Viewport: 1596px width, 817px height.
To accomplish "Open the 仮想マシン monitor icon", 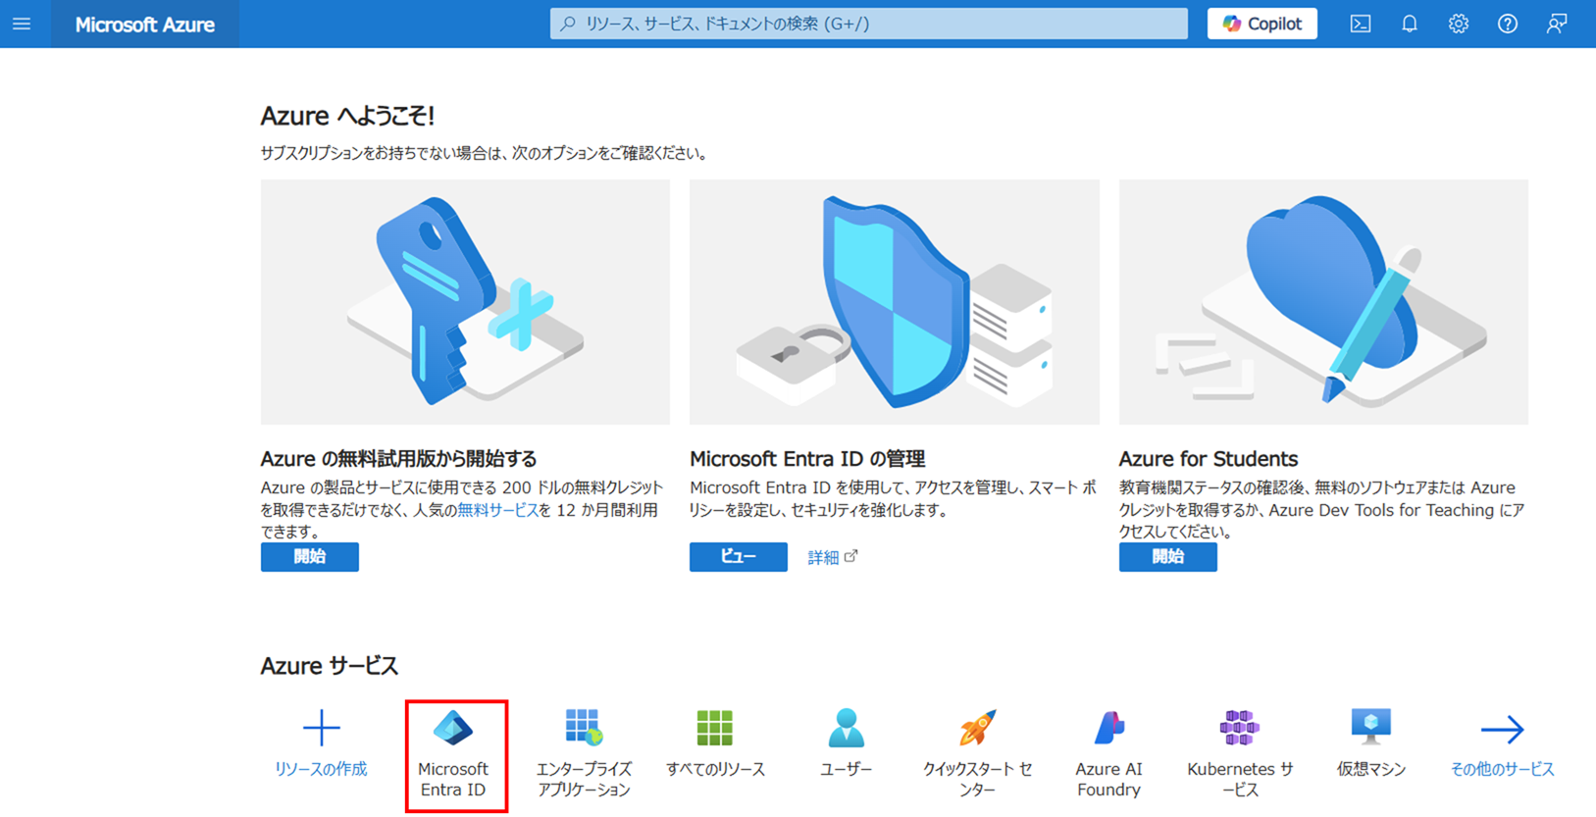I will click(1371, 728).
